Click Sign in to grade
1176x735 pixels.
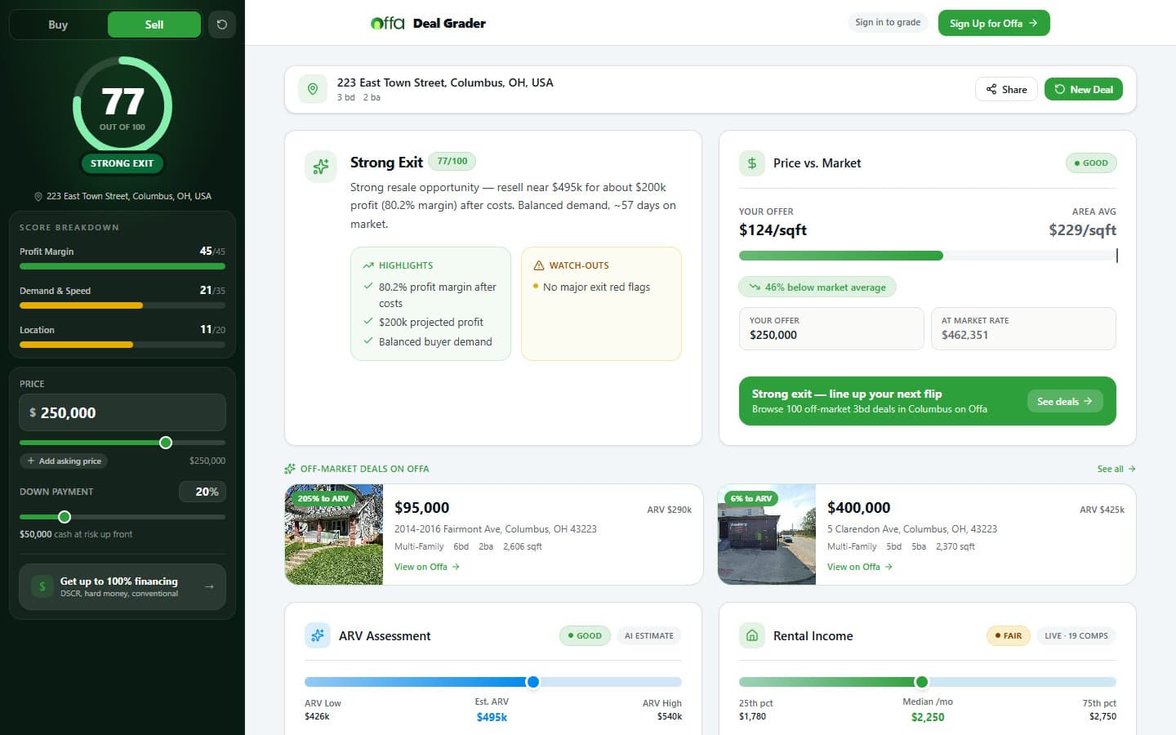point(888,23)
